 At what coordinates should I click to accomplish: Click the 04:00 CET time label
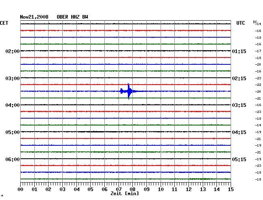(x=13, y=105)
